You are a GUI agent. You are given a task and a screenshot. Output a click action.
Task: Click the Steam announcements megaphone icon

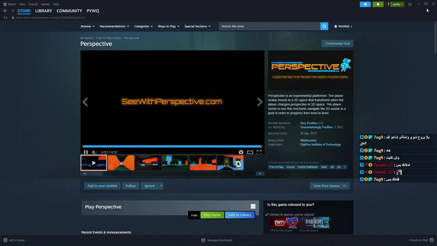coord(365,4)
